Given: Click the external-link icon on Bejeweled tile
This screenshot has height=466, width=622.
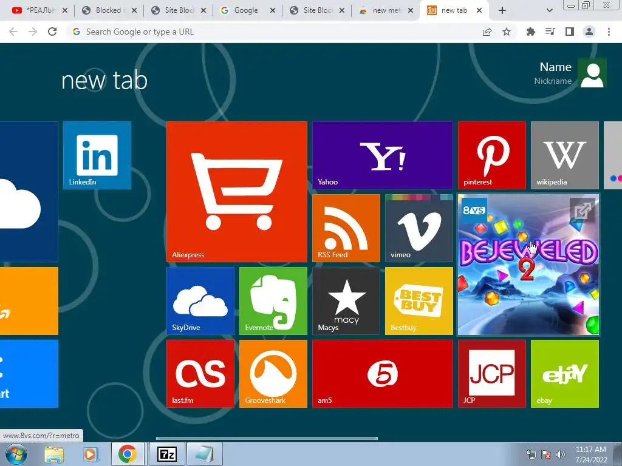Looking at the screenshot, I should click(x=583, y=211).
